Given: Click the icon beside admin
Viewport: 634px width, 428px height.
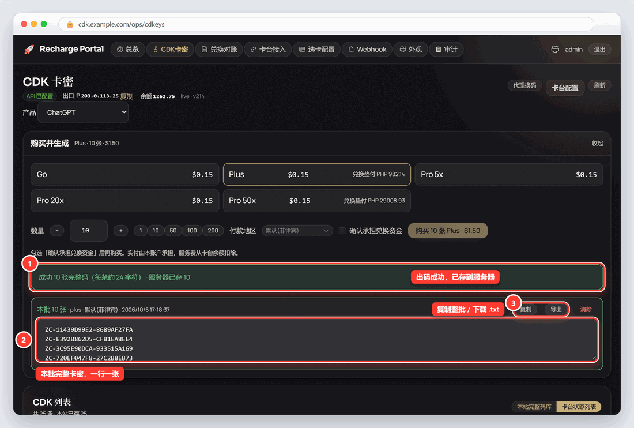Looking at the screenshot, I should 555,50.
